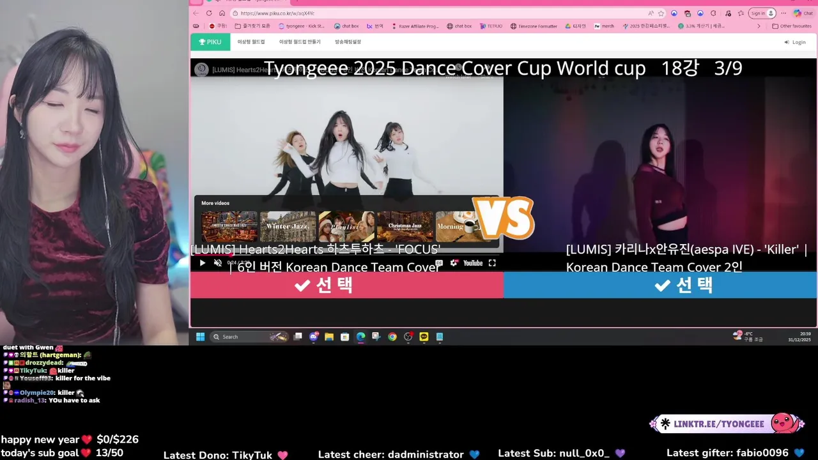Open the Other favourites folder

pyautogui.click(x=791, y=26)
